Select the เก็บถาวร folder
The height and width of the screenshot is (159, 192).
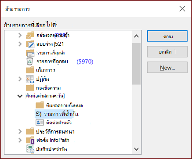(x=46, y=70)
